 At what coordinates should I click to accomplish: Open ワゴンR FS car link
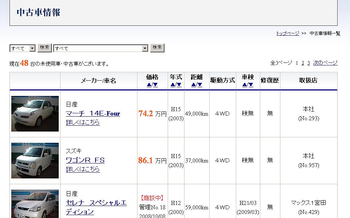coord(85,160)
